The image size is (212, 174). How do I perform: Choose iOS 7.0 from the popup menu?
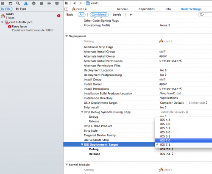pyautogui.click(x=184, y=141)
